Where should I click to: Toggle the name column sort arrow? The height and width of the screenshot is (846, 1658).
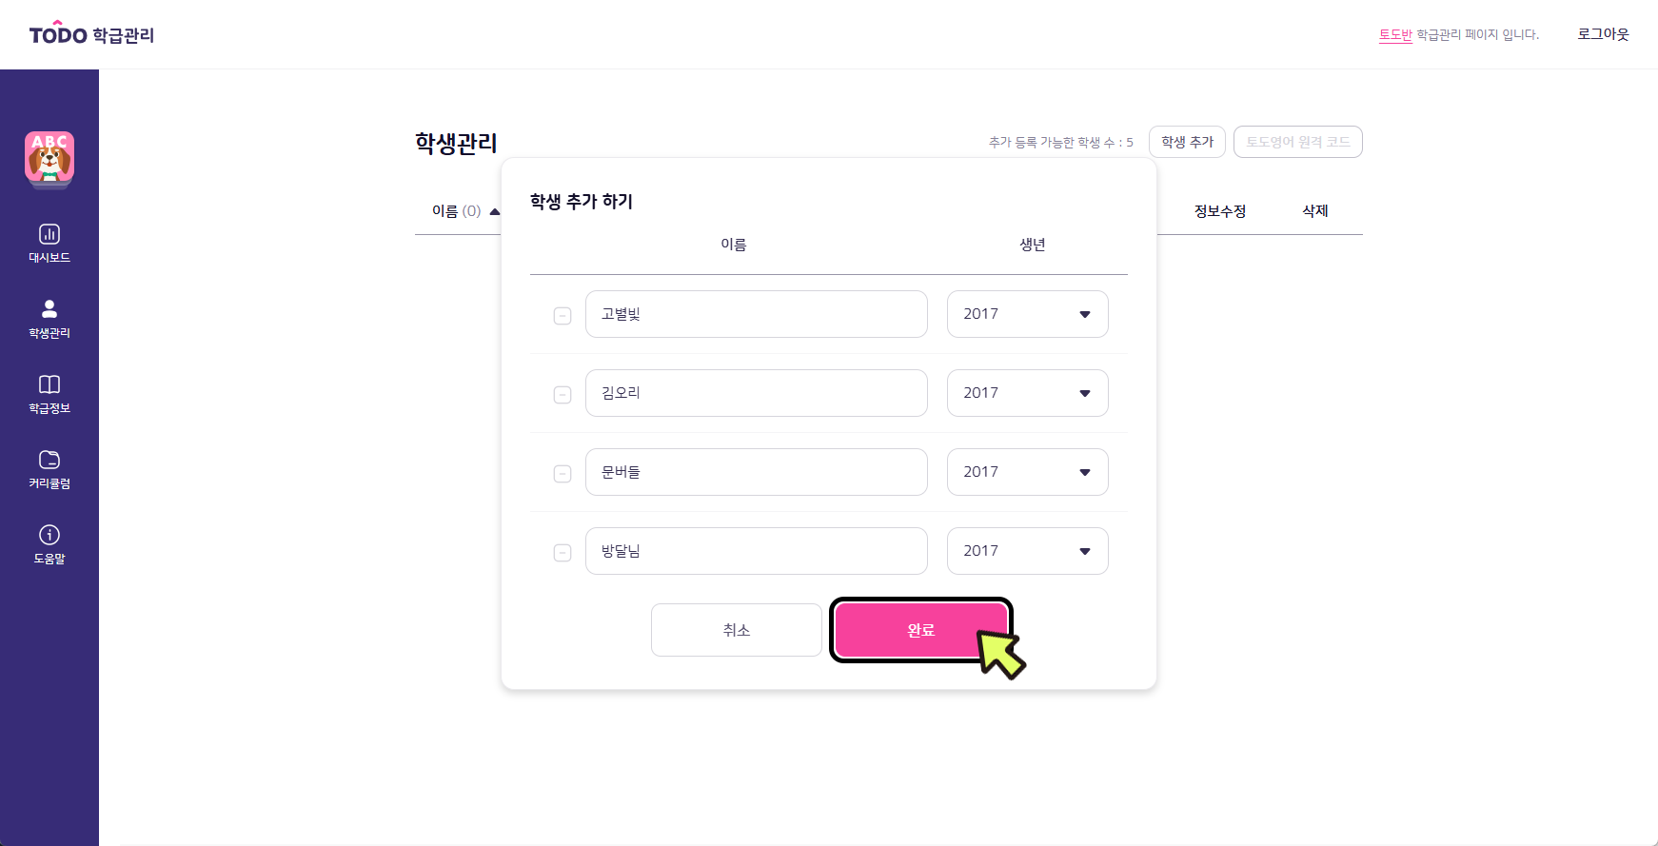[x=495, y=211]
